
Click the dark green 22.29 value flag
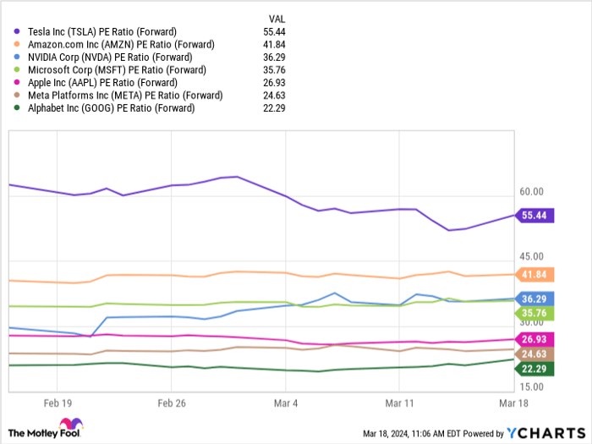(534, 369)
